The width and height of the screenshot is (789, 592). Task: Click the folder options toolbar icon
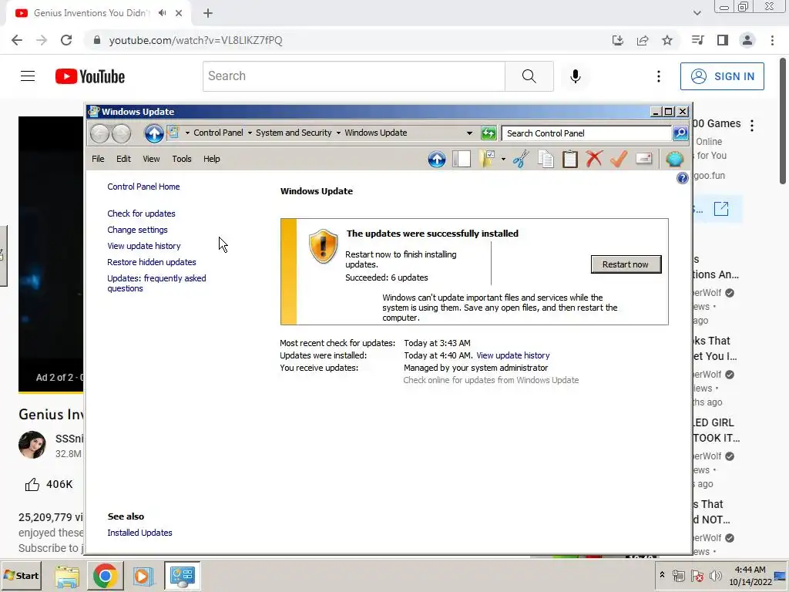(487, 159)
